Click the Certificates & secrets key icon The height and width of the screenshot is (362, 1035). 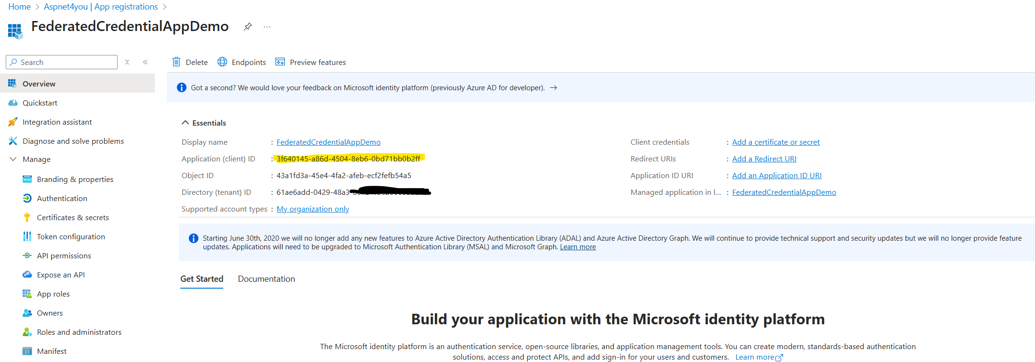point(27,217)
